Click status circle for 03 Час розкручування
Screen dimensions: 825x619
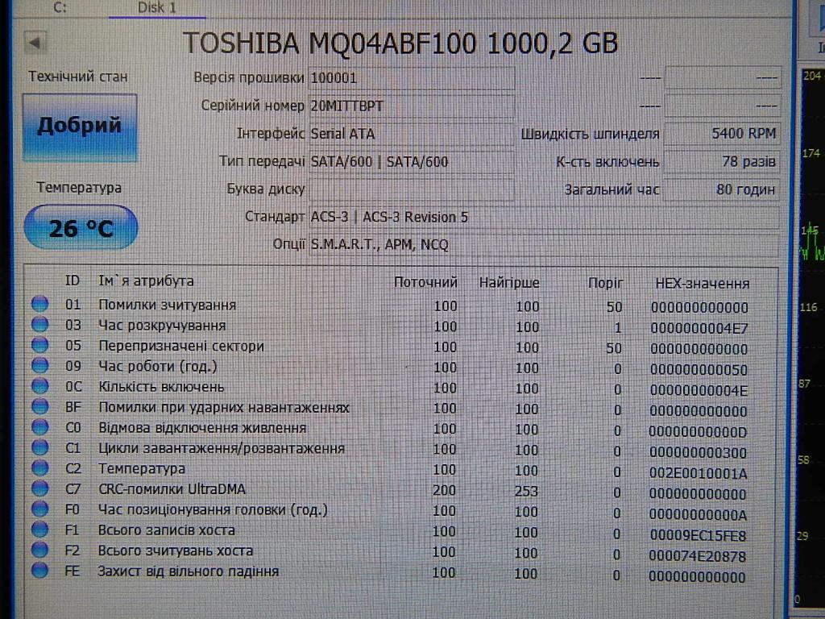[x=39, y=324]
